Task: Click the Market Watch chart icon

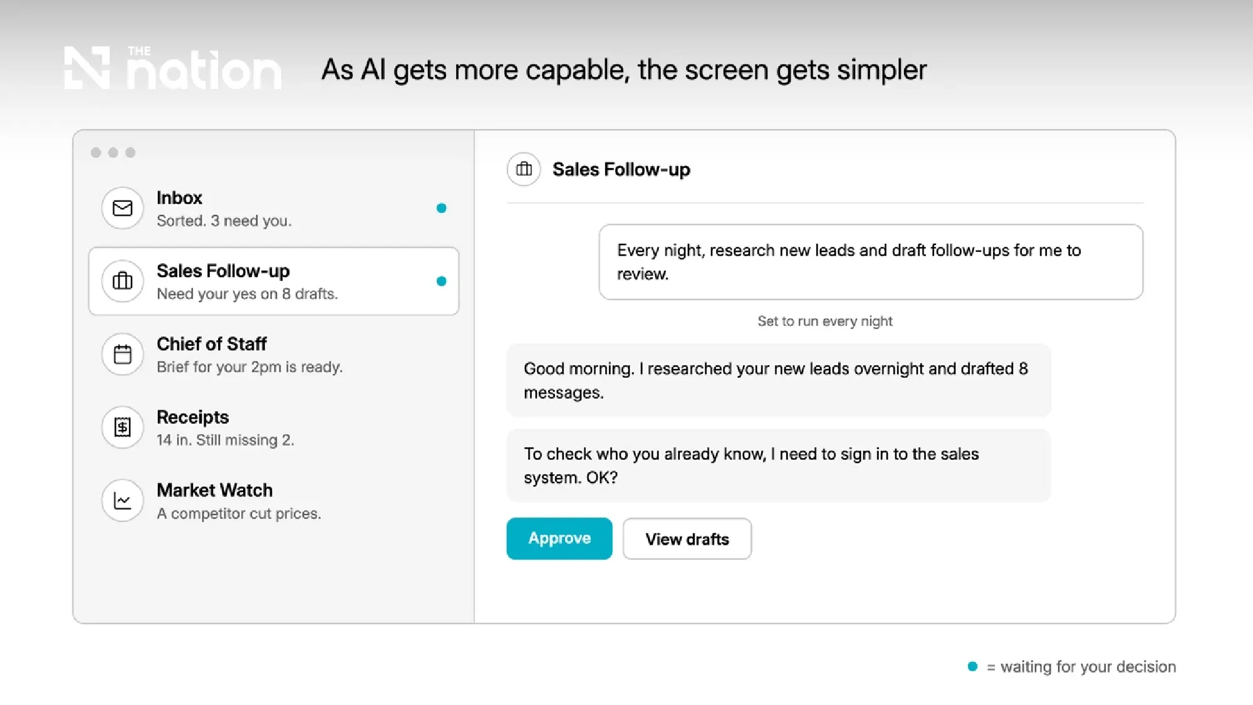Action: (x=122, y=500)
